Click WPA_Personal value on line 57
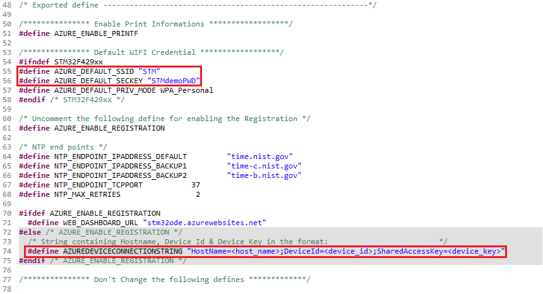Viewport: 543px width, 294px height. tap(187, 90)
